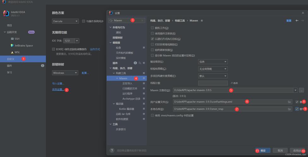Collapse the 构建、执行、部署 tree node
Screen dimensions: 308x157
tap(110, 68)
